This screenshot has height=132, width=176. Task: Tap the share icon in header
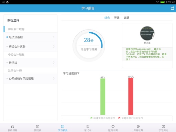(x=172, y=8)
